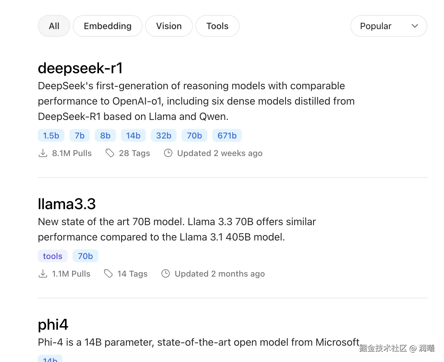Choose the 1.5b size tag for deepseek-r1

pos(51,136)
